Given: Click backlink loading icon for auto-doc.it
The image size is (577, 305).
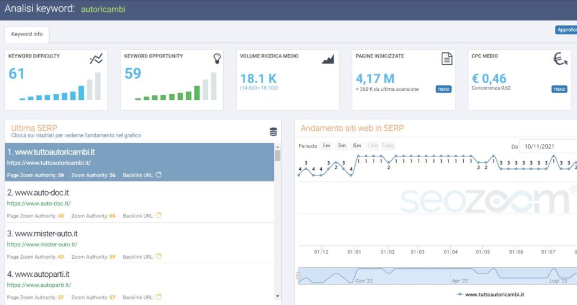Looking at the screenshot, I should click(158, 215).
